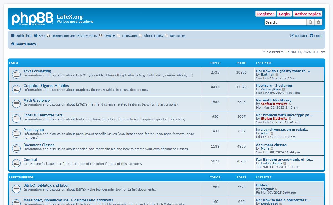The width and height of the screenshot is (333, 205).
Task: Click the Page Layout forum icon
Action: [16, 133]
